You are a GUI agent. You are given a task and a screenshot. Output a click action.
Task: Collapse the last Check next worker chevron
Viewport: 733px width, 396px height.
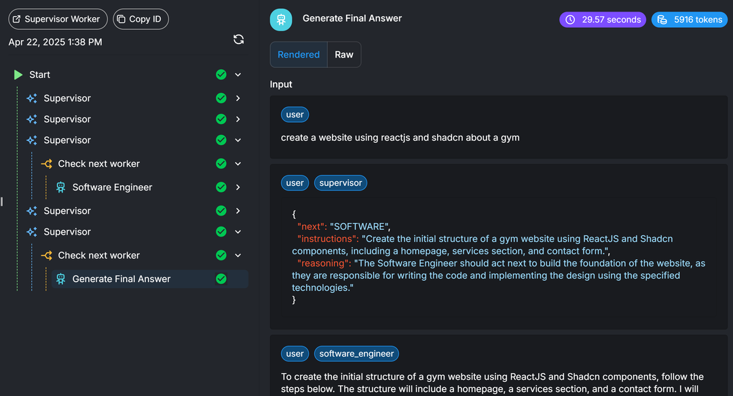238,256
